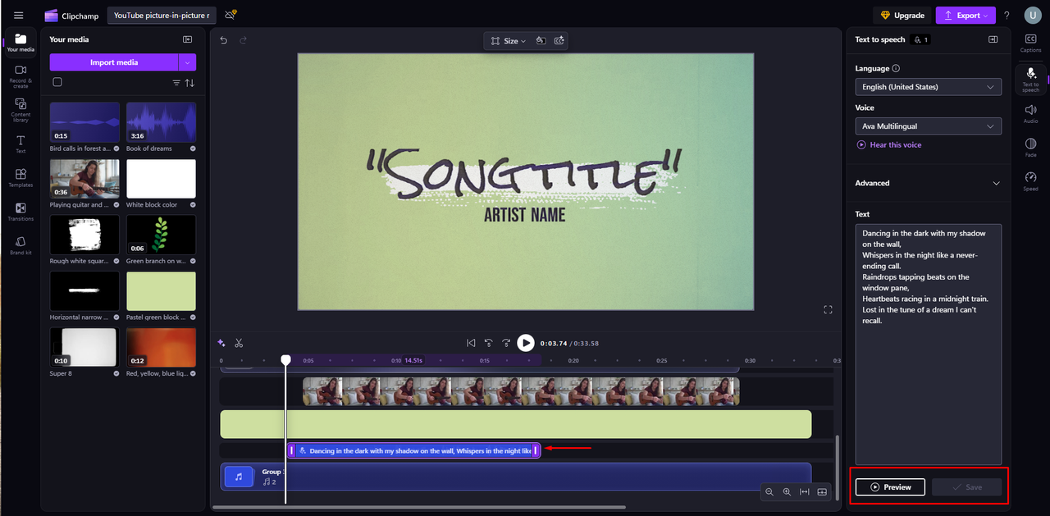Image resolution: width=1050 pixels, height=516 pixels.
Task: Select the White block color thumbnail
Action: click(x=161, y=178)
